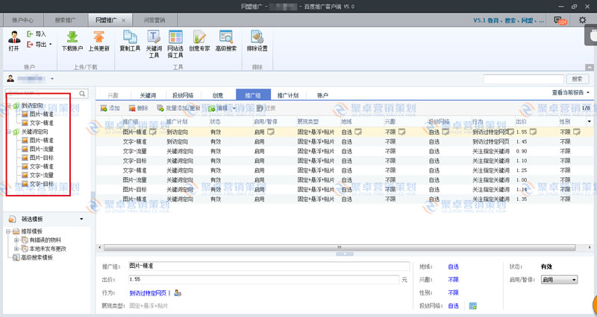
Task: Collapse the 到访定向 tree node
Action: click(x=10, y=106)
